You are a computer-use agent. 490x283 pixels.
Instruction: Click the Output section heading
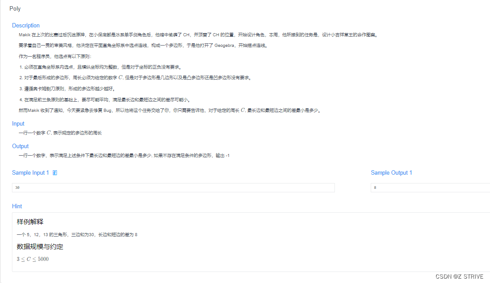[20, 146]
